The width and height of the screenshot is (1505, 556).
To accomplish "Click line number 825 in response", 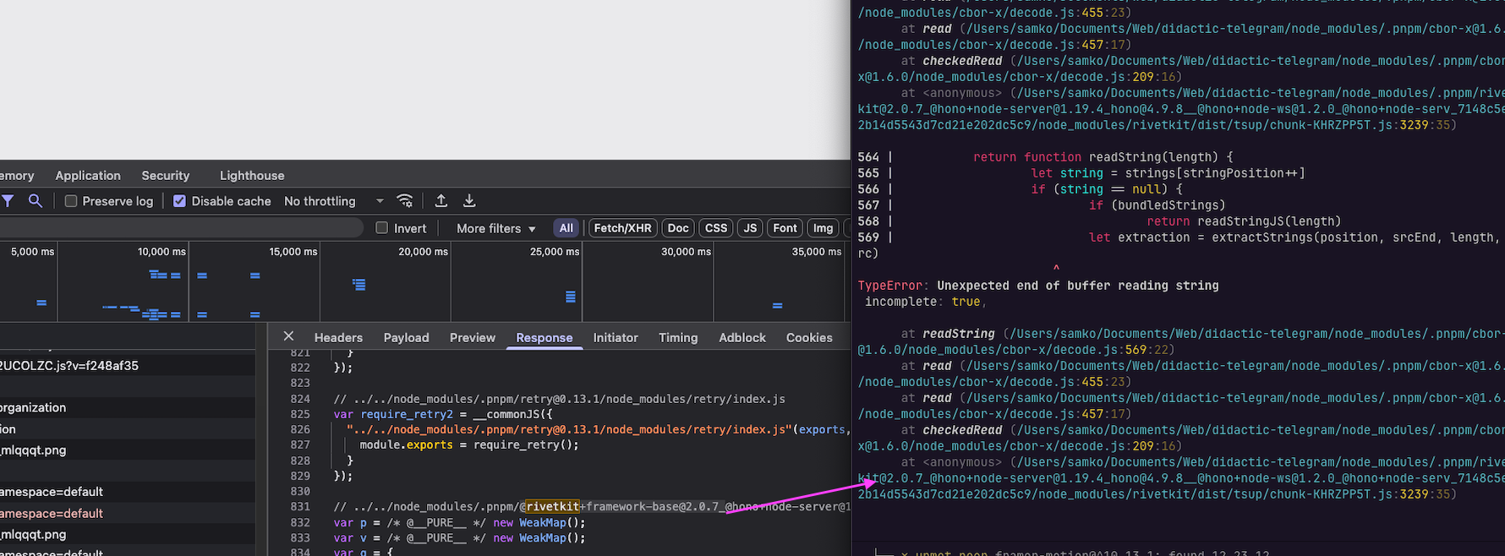I will [300, 414].
